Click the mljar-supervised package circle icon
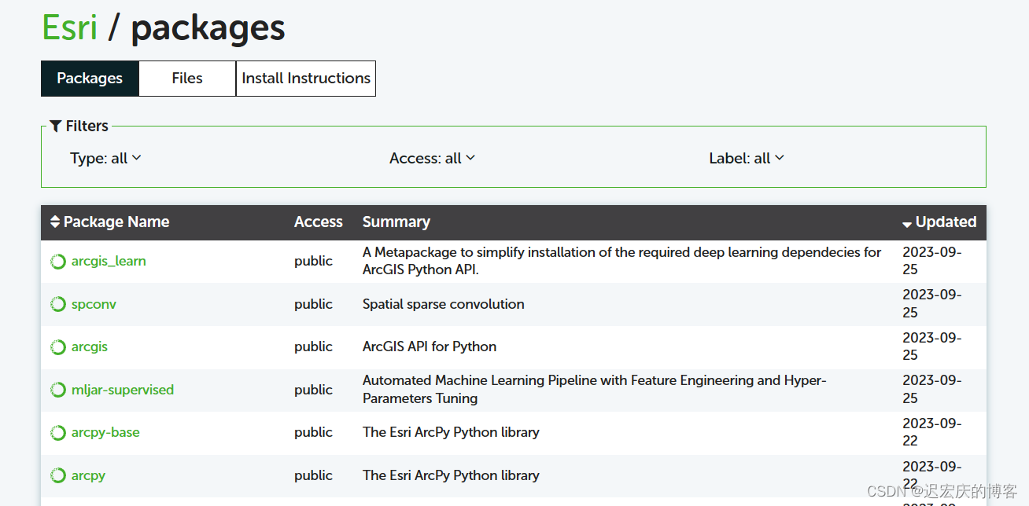This screenshot has height=506, width=1029. click(58, 390)
